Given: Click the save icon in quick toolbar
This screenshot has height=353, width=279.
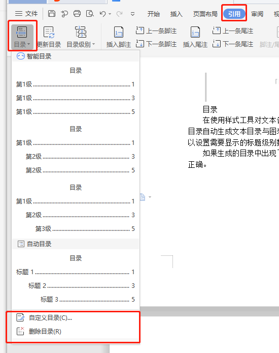Looking at the screenshot, I should coord(52,14).
